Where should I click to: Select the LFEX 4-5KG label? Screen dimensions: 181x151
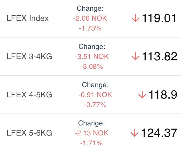pyautogui.click(x=29, y=95)
